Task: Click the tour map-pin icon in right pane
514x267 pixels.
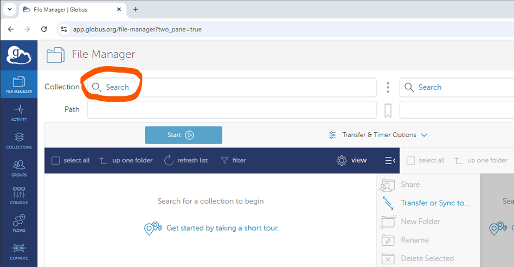Action: click(x=498, y=229)
